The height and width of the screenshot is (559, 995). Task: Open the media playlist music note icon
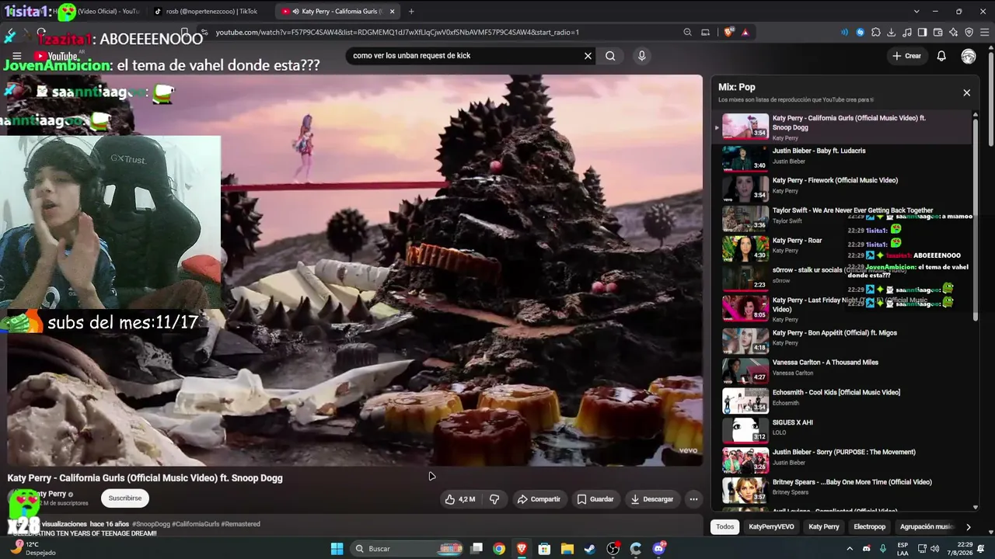tap(907, 33)
